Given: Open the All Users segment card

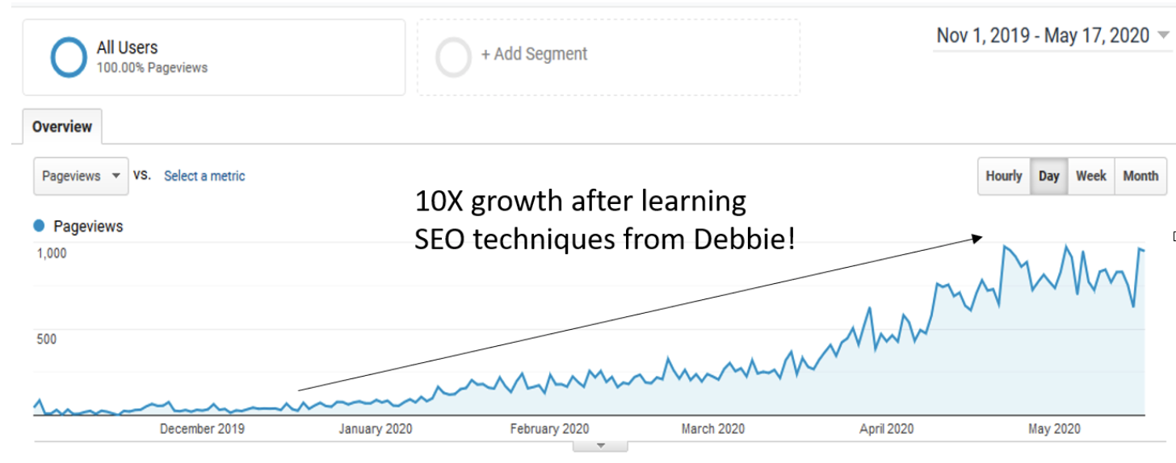Looking at the screenshot, I should tap(214, 57).
